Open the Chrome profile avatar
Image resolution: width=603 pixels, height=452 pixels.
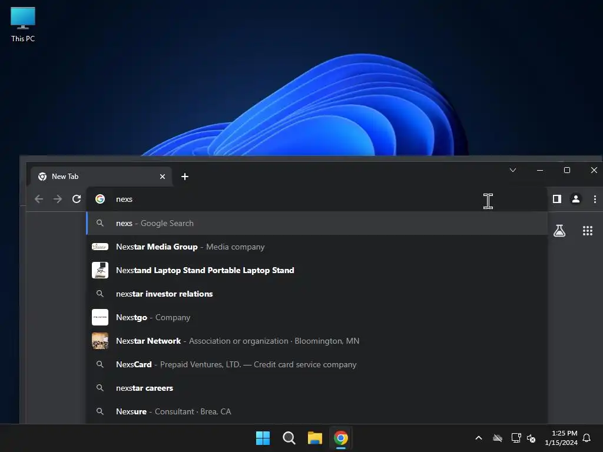576,199
